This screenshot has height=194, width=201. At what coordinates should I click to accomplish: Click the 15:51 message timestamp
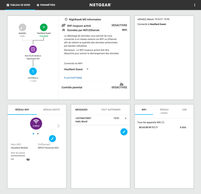pos(116,118)
